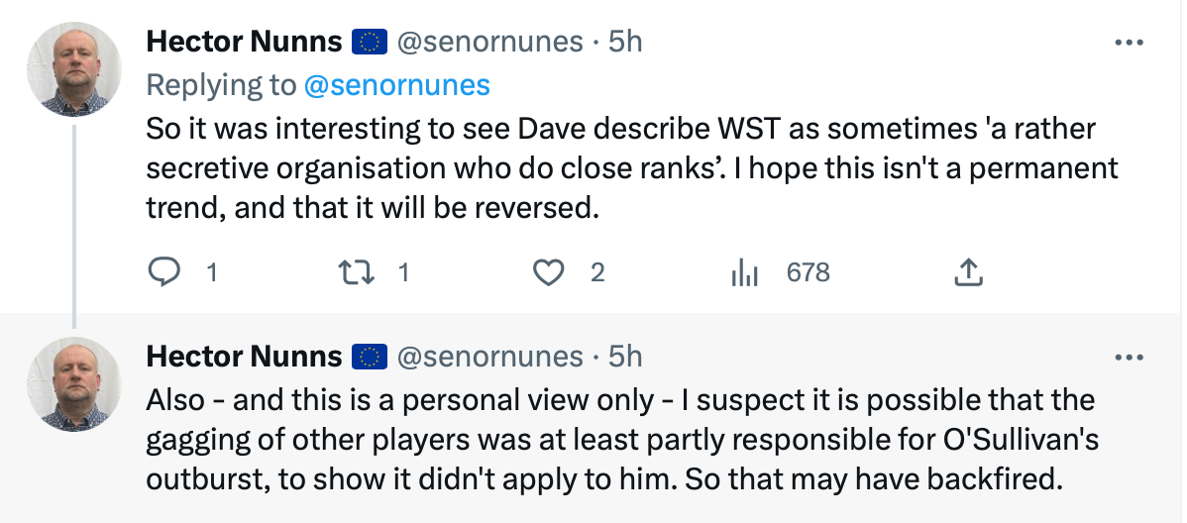1187x523 pixels.
Task: Click the 5h timestamp on the first tweet
Action: click(x=624, y=42)
